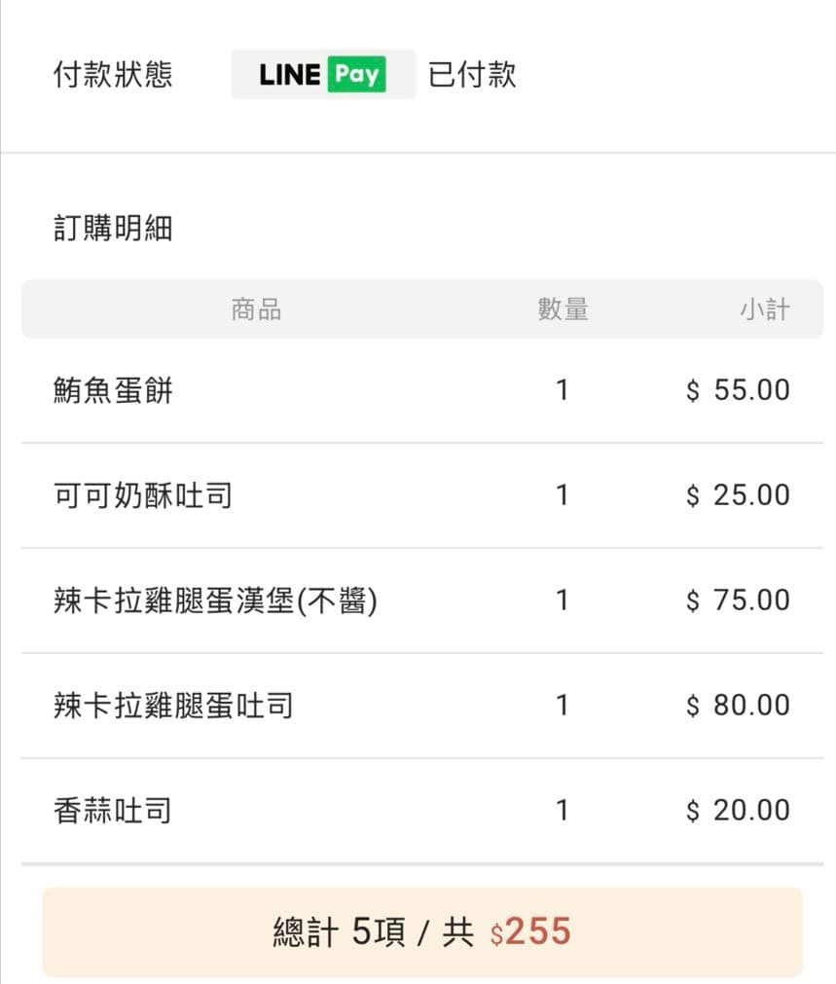Click the 商品 column header
The height and width of the screenshot is (984, 836).
point(256,310)
